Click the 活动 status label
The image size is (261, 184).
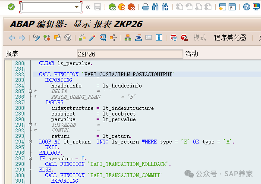click(x=192, y=54)
